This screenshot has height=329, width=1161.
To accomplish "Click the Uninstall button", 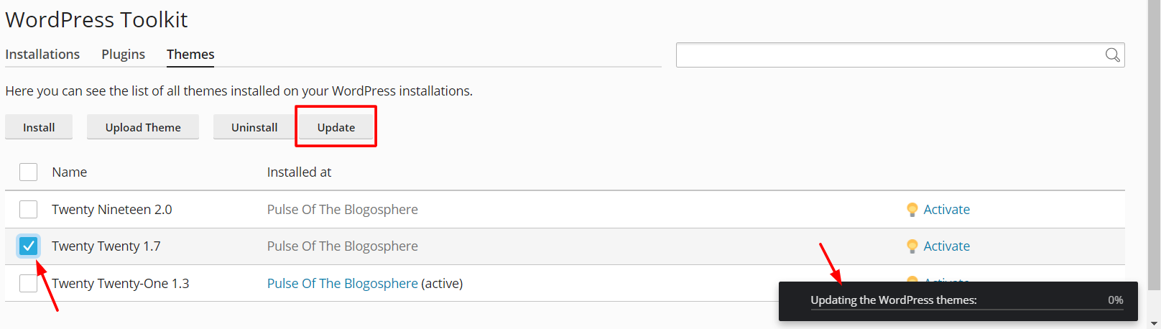I will click(254, 127).
